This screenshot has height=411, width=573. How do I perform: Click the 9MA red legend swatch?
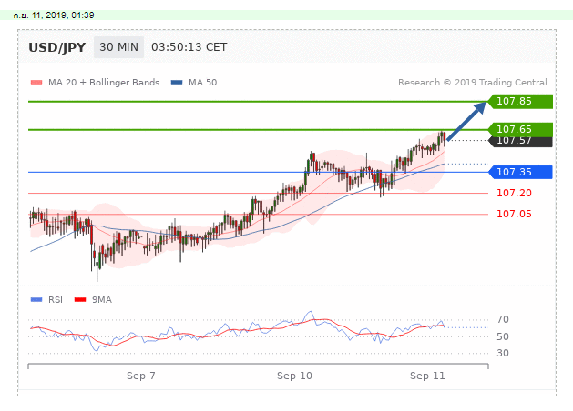coord(80,300)
